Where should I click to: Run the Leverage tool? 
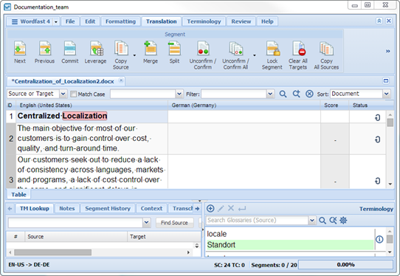(x=96, y=52)
